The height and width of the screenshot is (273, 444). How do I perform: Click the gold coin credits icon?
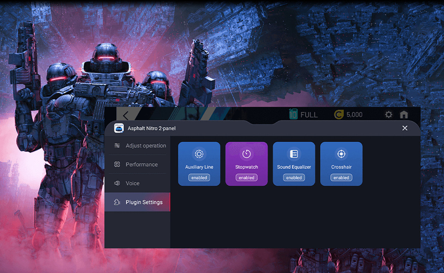pyautogui.click(x=339, y=115)
